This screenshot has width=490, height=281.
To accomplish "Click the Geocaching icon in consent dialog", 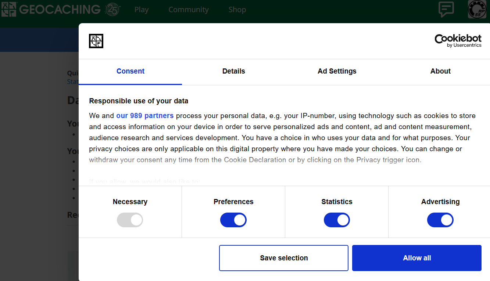I will (x=96, y=41).
